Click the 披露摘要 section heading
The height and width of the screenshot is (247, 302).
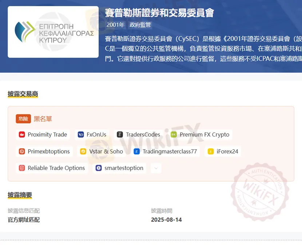pos(20,195)
